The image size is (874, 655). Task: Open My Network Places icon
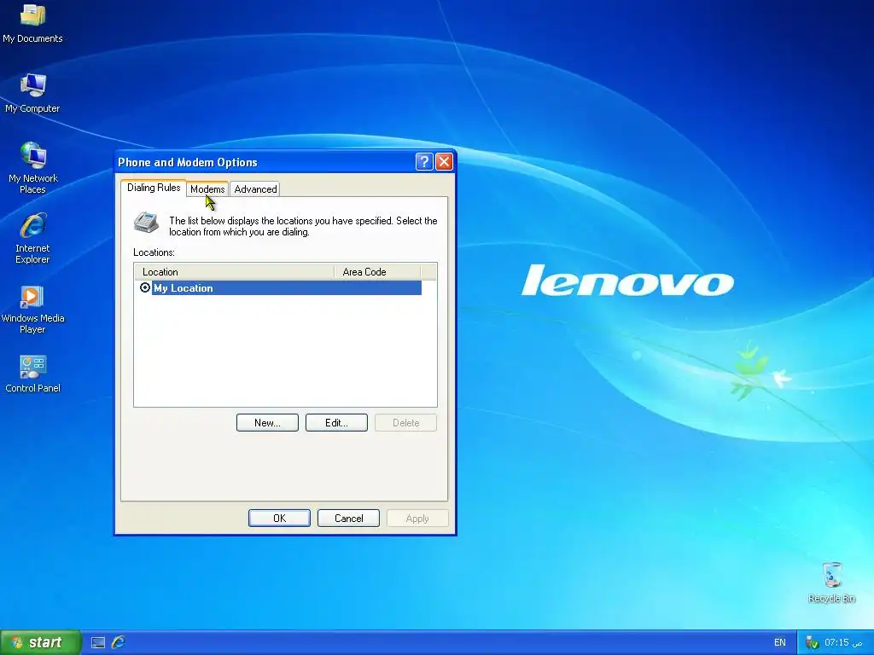33,168
